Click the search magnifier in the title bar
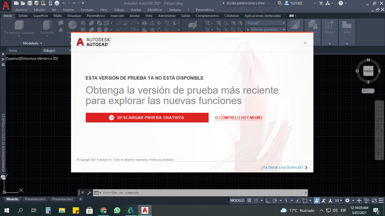Image resolution: width=385 pixels, height=216 pixels. (280, 3)
